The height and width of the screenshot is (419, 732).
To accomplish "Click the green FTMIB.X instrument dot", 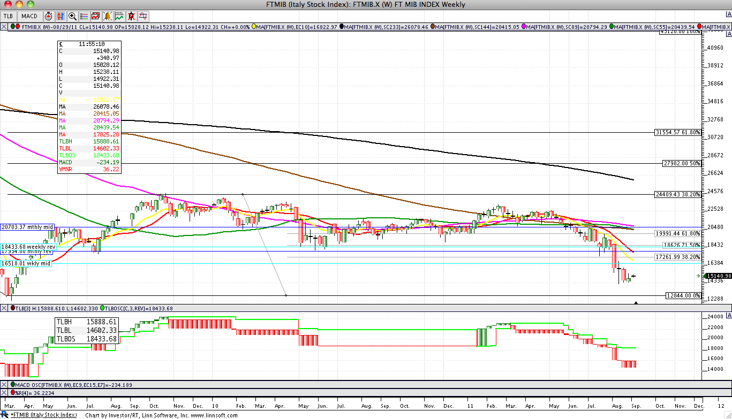I will click(13, 27).
